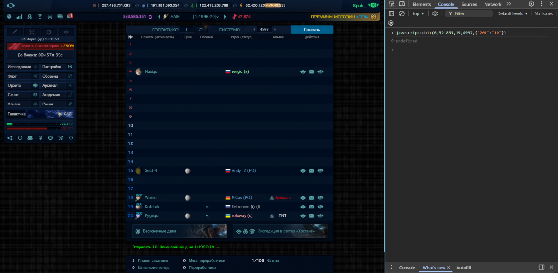558x273 pixels.
Task: Open DevTools settings gear
Action: (531, 4)
